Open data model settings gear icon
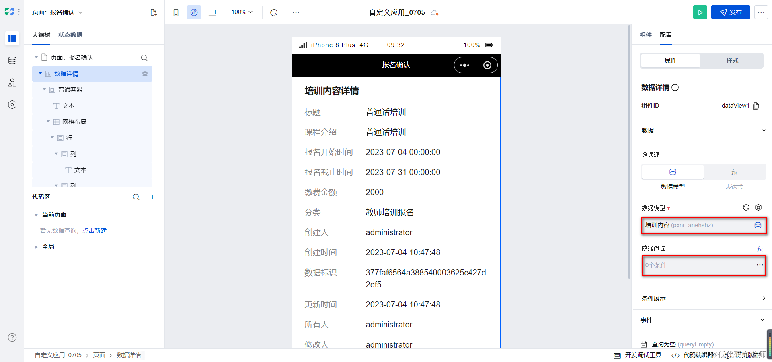772x362 pixels. pyautogui.click(x=758, y=207)
